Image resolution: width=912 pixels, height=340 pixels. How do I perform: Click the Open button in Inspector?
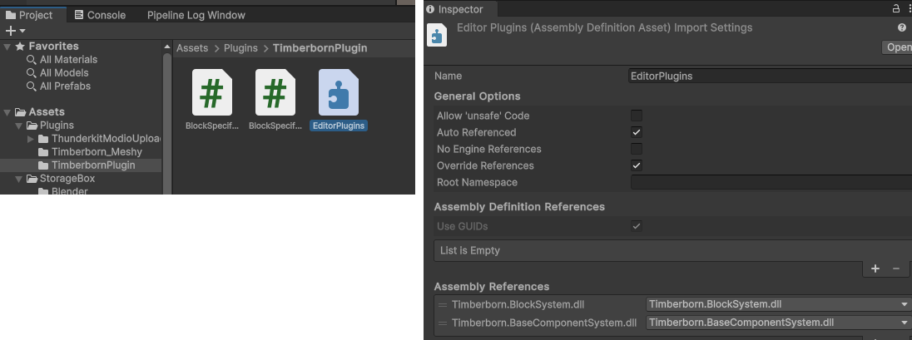(x=899, y=47)
